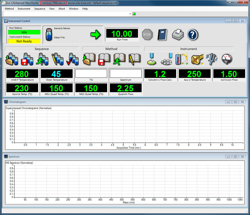Viewport: 250px width, 215px height.
Task: Maximize the Chromatogram panel
Action: [x=235, y=102]
